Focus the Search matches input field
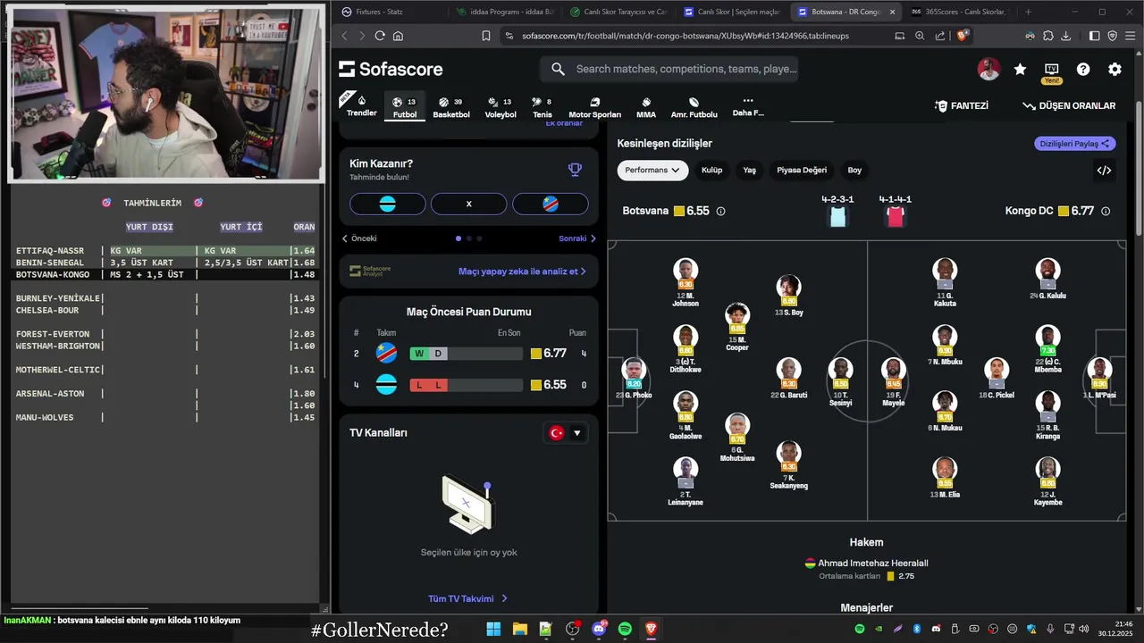Screen dimensions: 1144x643 point(669,69)
